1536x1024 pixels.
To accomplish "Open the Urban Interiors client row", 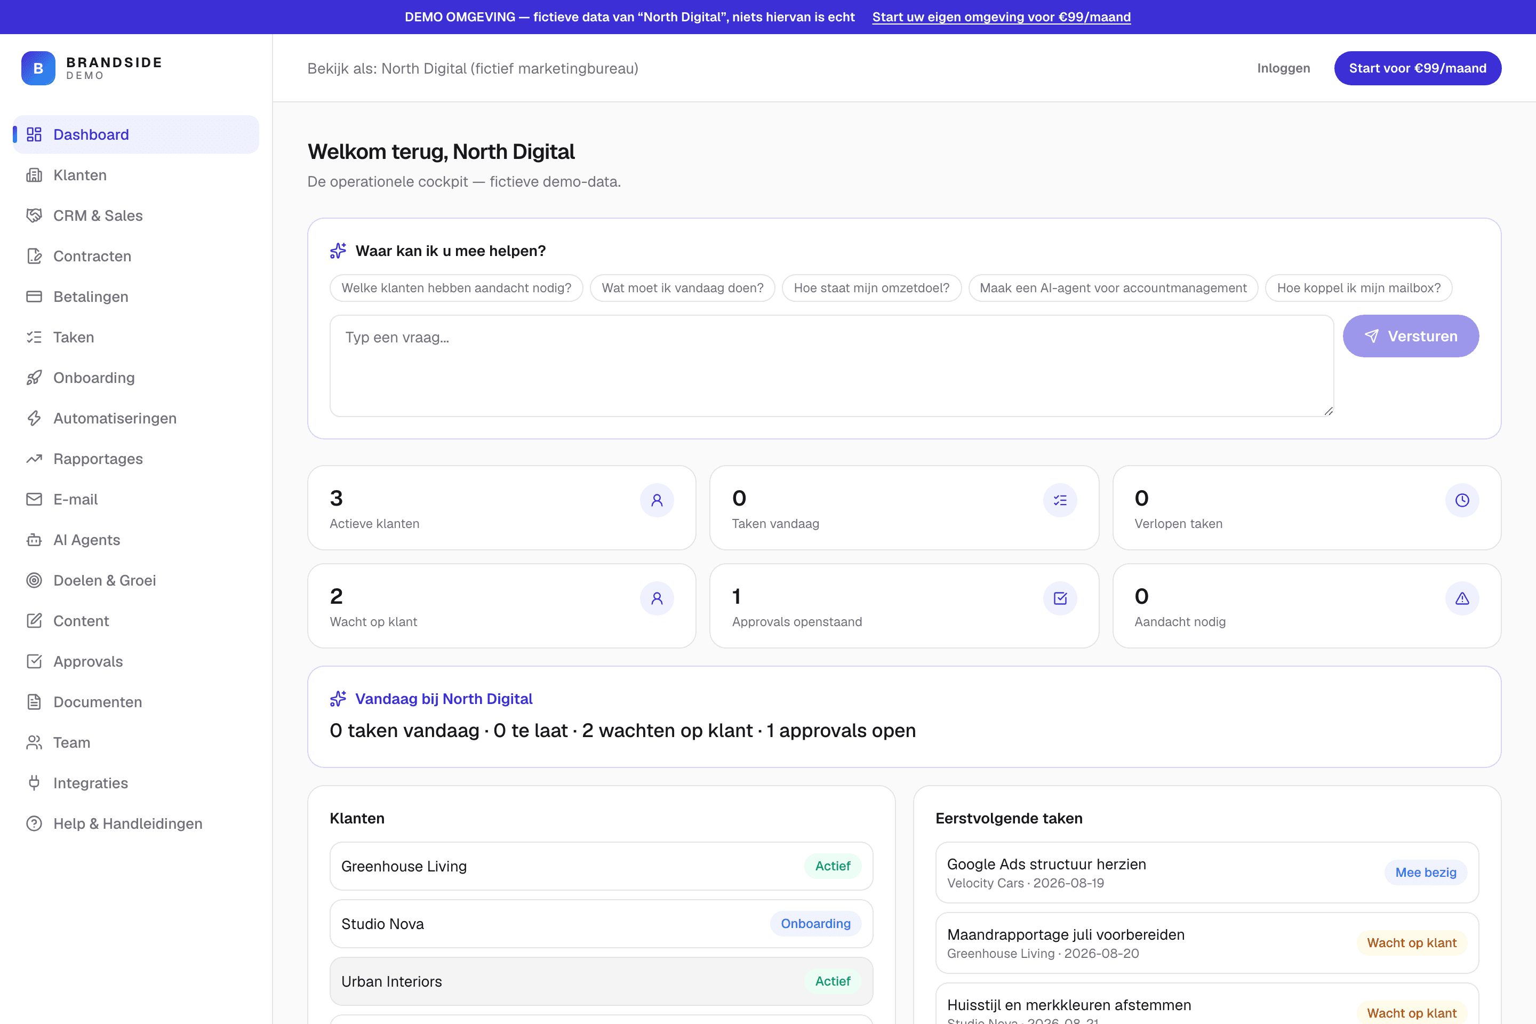I will click(601, 981).
